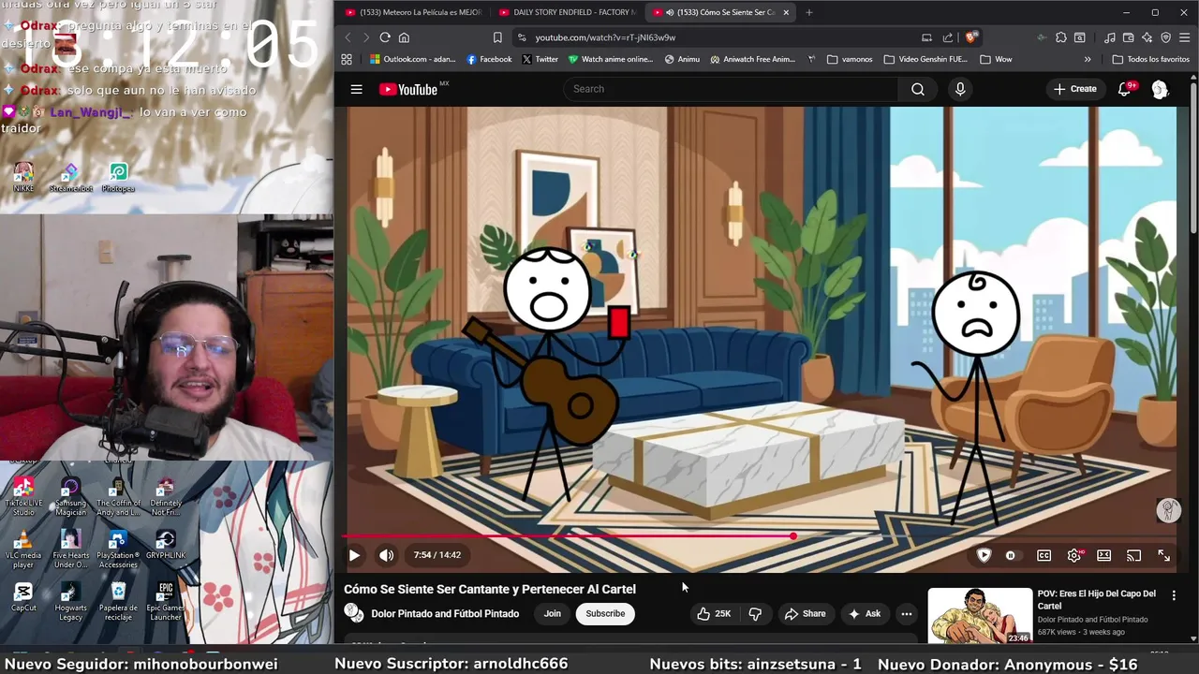Viewport: 1199px width, 674px height.
Task: Open Epic Games Launcher desktop icon
Action: 166,602
